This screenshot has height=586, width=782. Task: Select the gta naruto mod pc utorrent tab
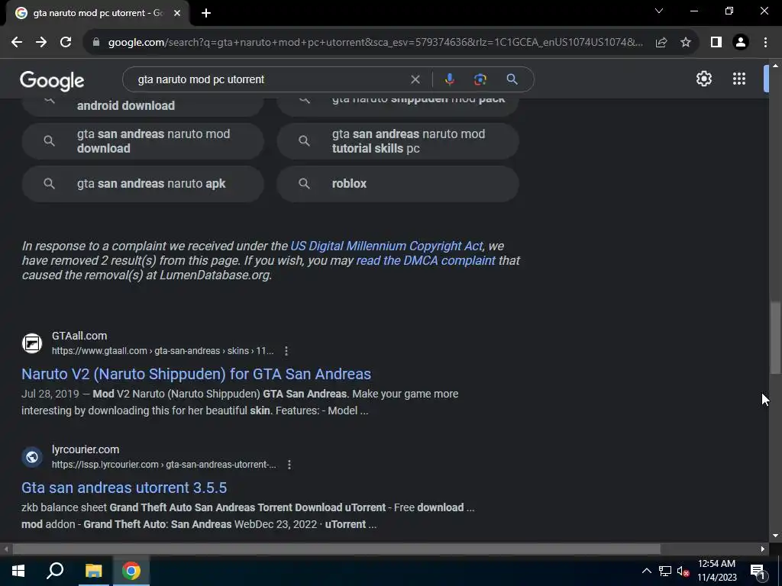pyautogui.click(x=97, y=13)
